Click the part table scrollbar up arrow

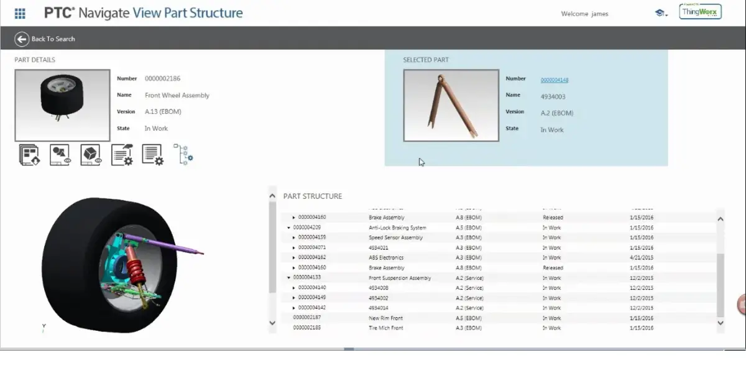pos(721,219)
